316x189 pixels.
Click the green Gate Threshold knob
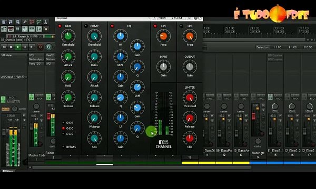[x=68, y=36]
